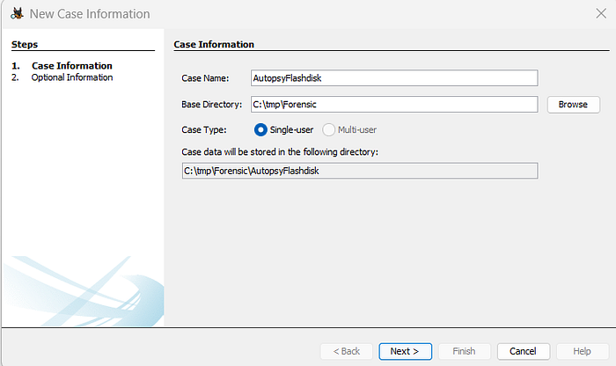
Task: Select the Multi-user radio button
Action: [328, 129]
